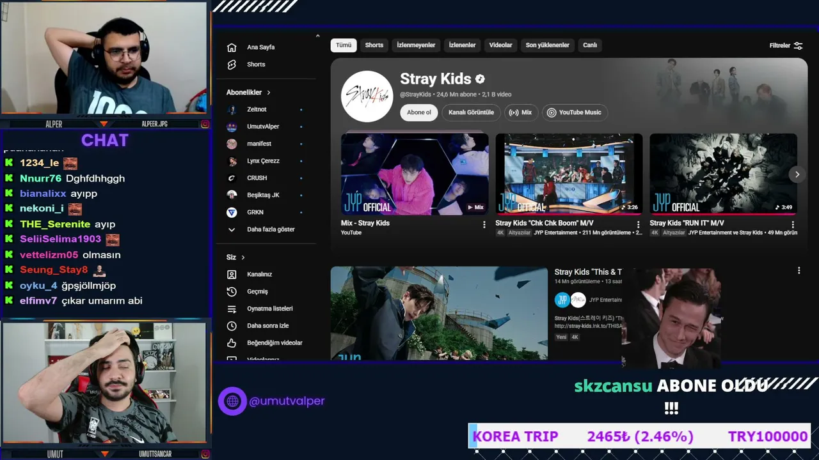Select the Videolar filter chip

click(501, 45)
